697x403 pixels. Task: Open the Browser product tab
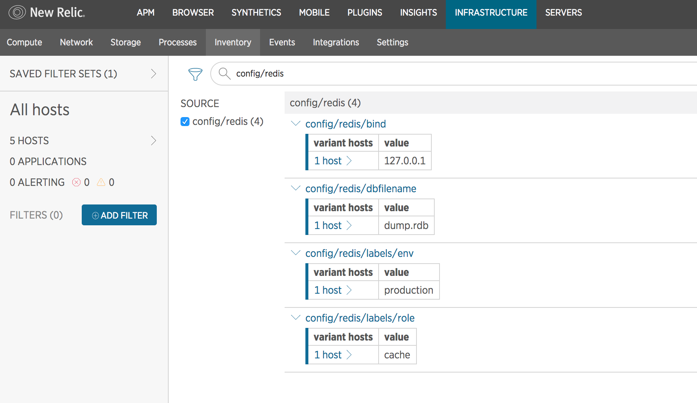coord(193,13)
